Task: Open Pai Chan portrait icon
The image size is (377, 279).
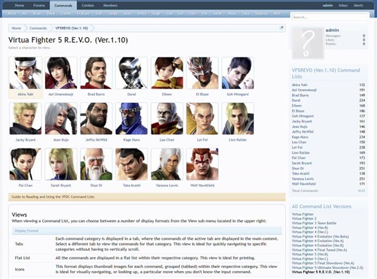Action: pos(25,165)
